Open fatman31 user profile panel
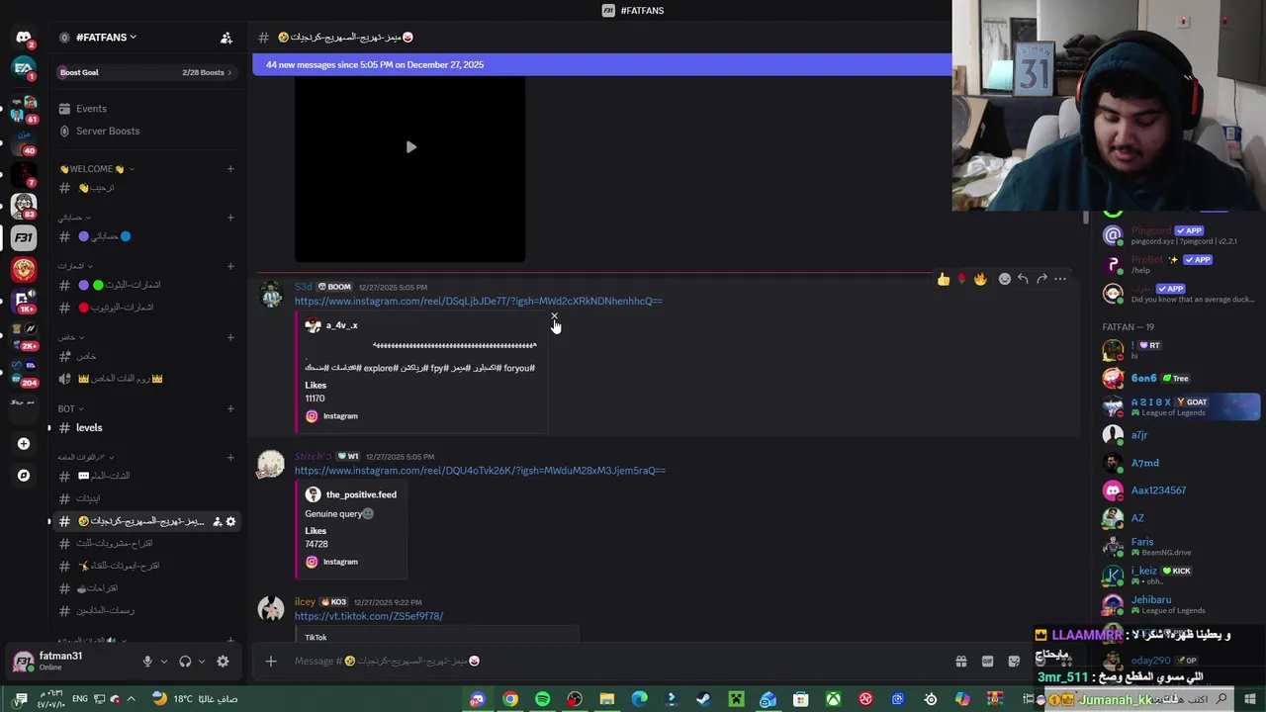The image size is (1266, 712). [68, 662]
